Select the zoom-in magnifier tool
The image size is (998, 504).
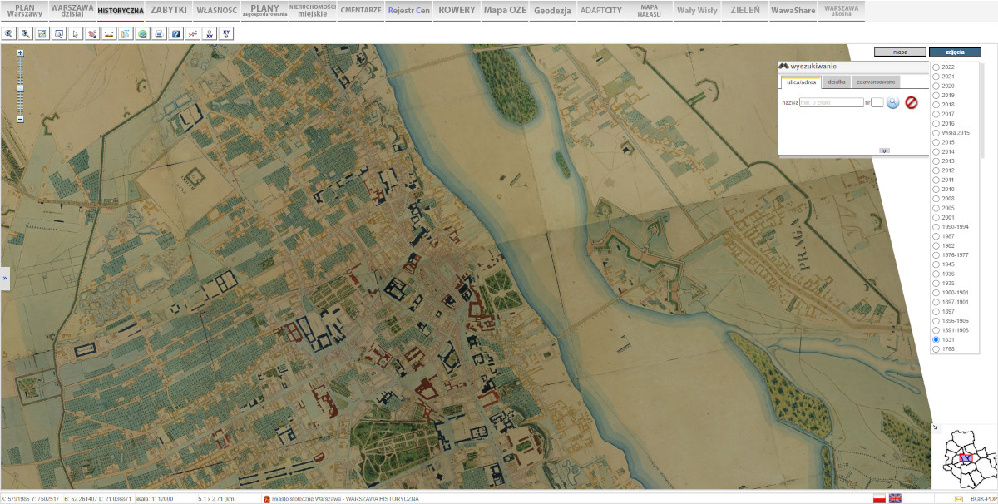9,34
